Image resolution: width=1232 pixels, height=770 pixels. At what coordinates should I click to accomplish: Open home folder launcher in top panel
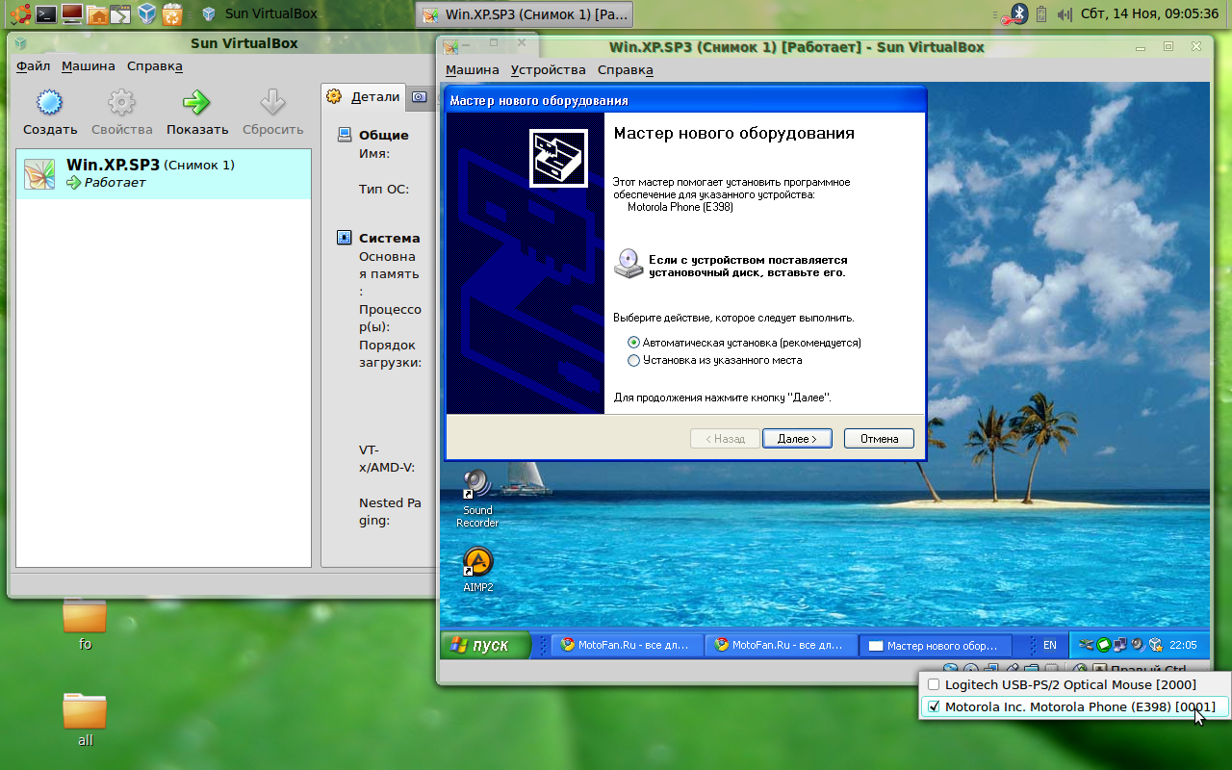tap(96, 13)
